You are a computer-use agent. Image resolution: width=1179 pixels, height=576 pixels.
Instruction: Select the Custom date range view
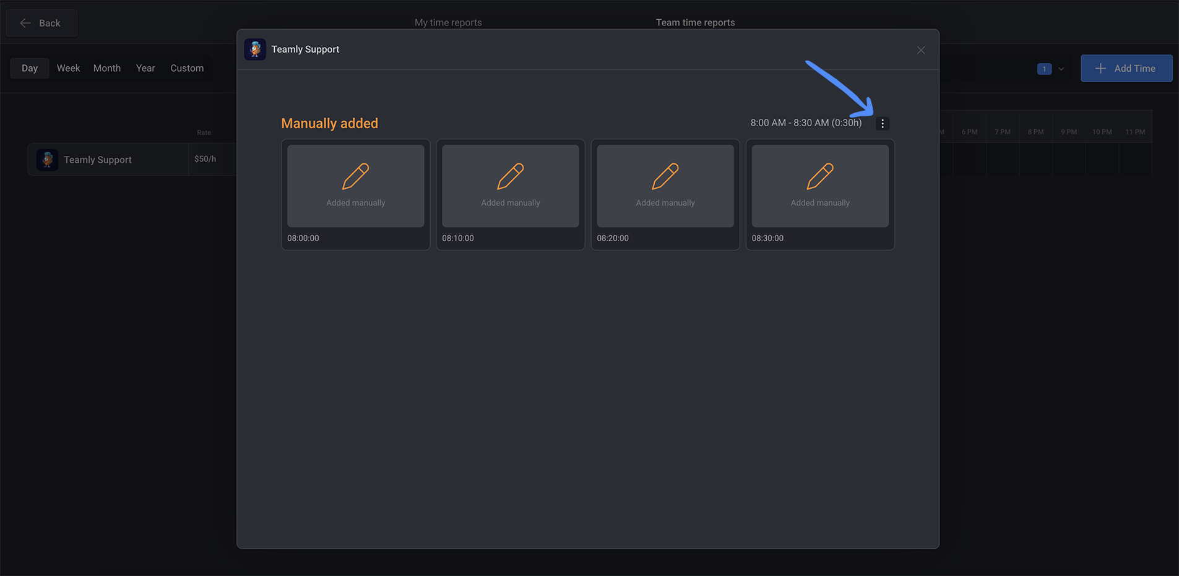pos(187,68)
